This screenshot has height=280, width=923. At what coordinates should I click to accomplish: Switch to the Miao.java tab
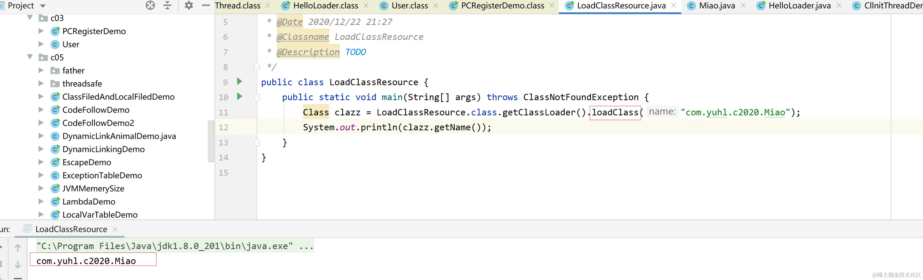pyautogui.click(x=717, y=6)
